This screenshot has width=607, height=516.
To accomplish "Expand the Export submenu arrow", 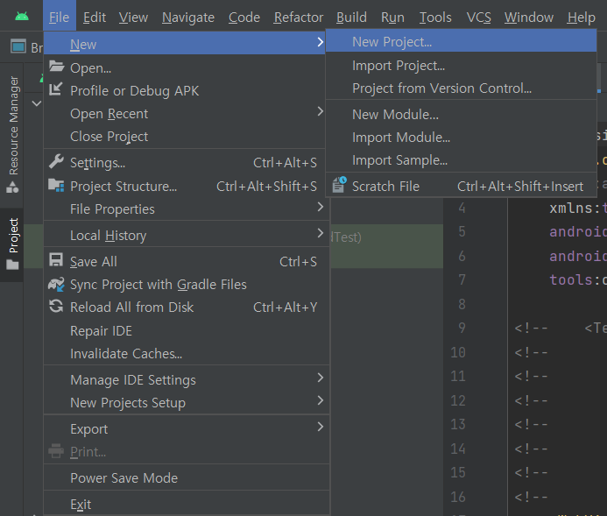I will click(321, 428).
